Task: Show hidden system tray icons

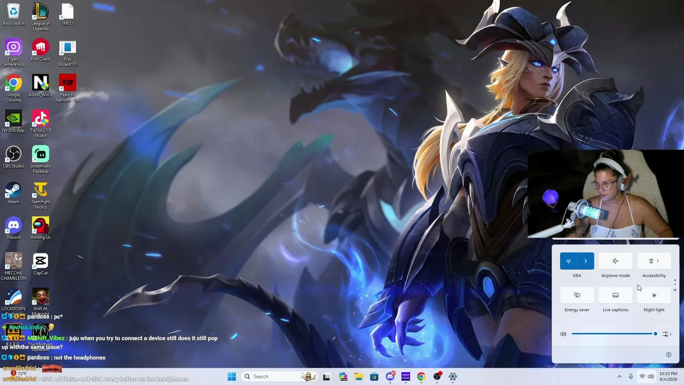Action: (619, 376)
